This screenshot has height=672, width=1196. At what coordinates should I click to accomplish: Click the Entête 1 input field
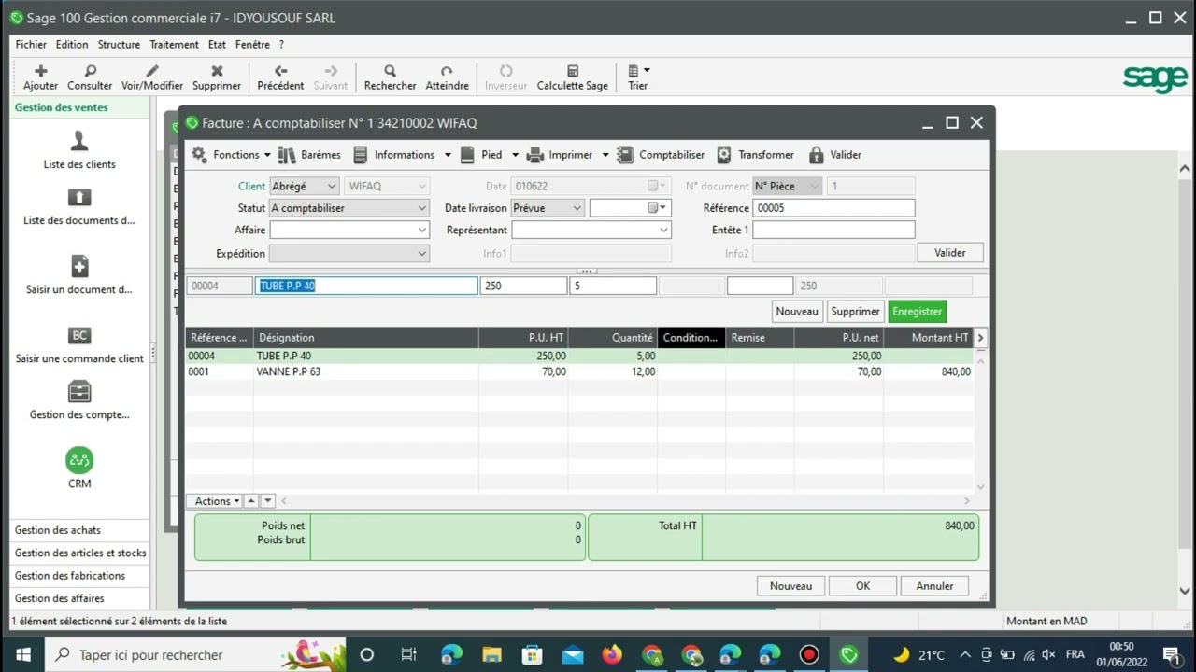click(x=833, y=231)
